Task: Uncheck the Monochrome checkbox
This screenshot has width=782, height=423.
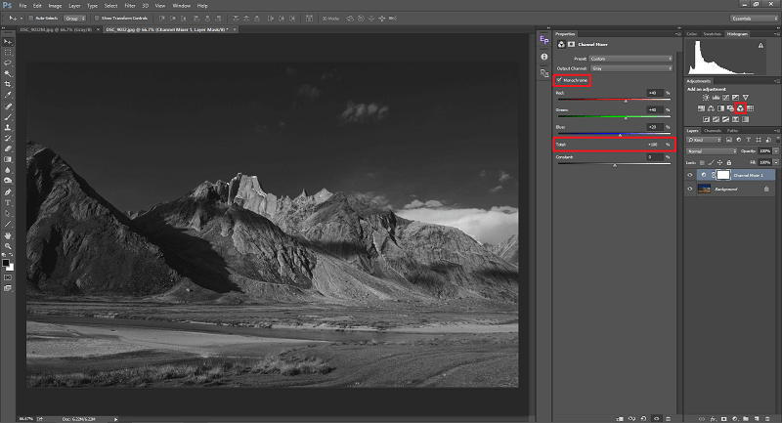Action: [559, 80]
